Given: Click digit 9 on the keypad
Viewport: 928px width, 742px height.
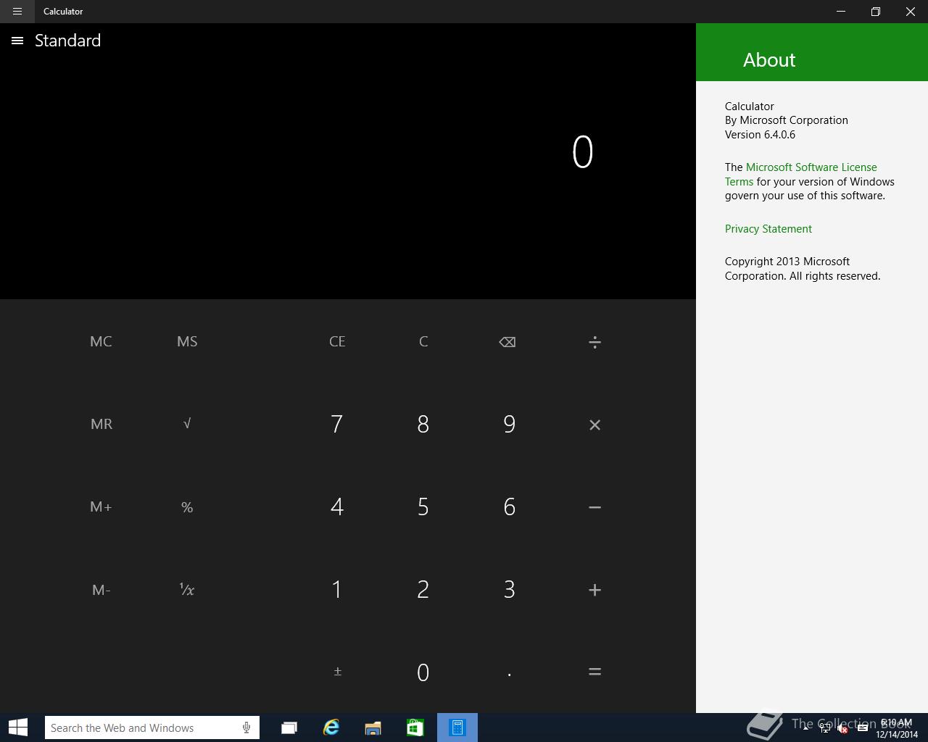Looking at the screenshot, I should click(x=509, y=424).
